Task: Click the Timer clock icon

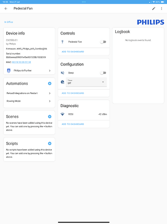Action: tap(63, 82)
